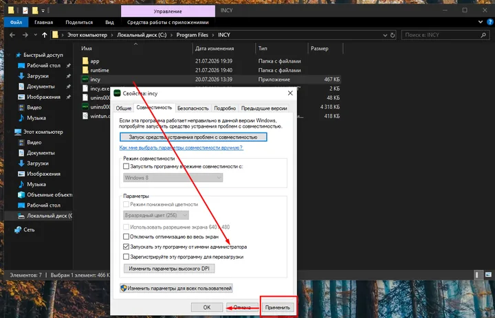The width and height of the screenshot is (495, 318).
Task: Open the 8-bit color (256) dropdown
Action: click(156, 215)
